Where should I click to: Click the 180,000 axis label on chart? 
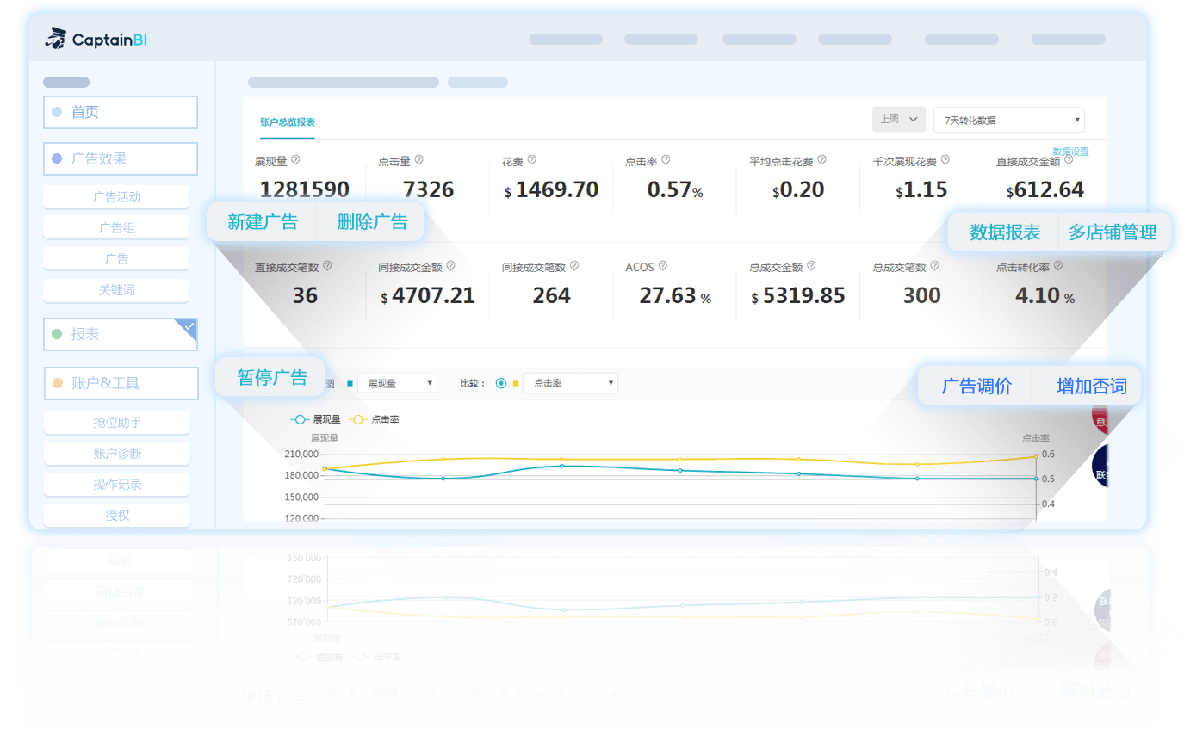[x=302, y=476]
